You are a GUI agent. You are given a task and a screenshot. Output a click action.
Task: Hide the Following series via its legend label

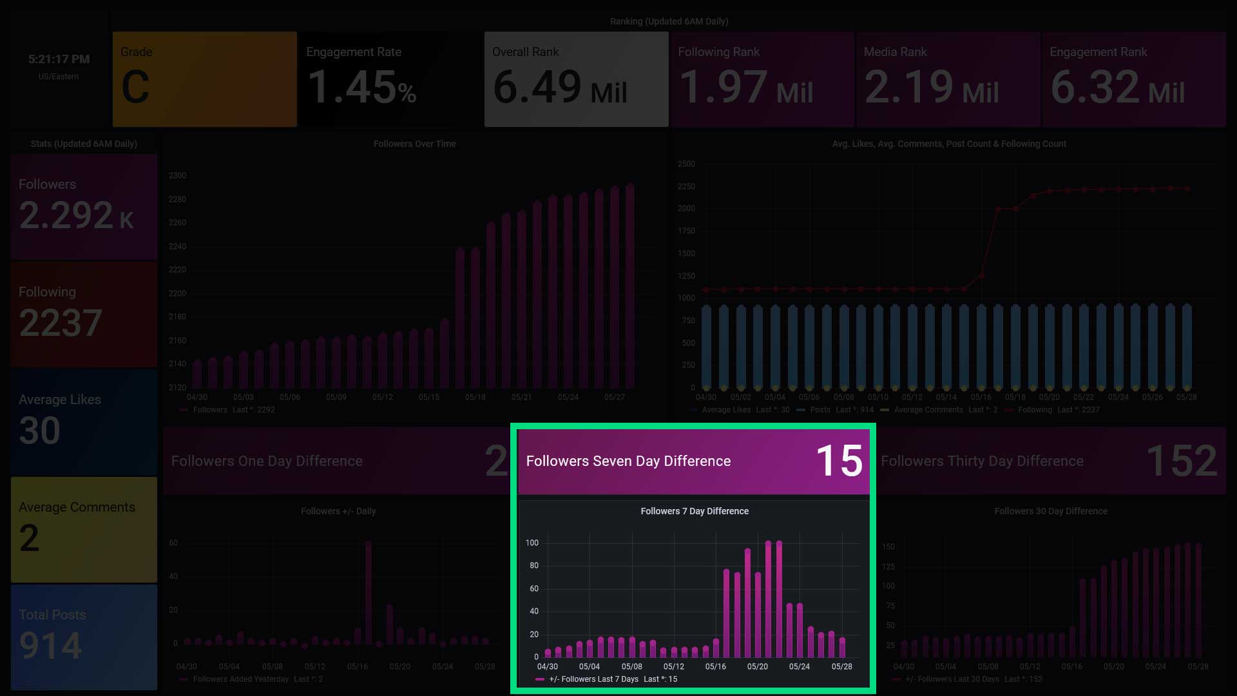tap(1035, 410)
